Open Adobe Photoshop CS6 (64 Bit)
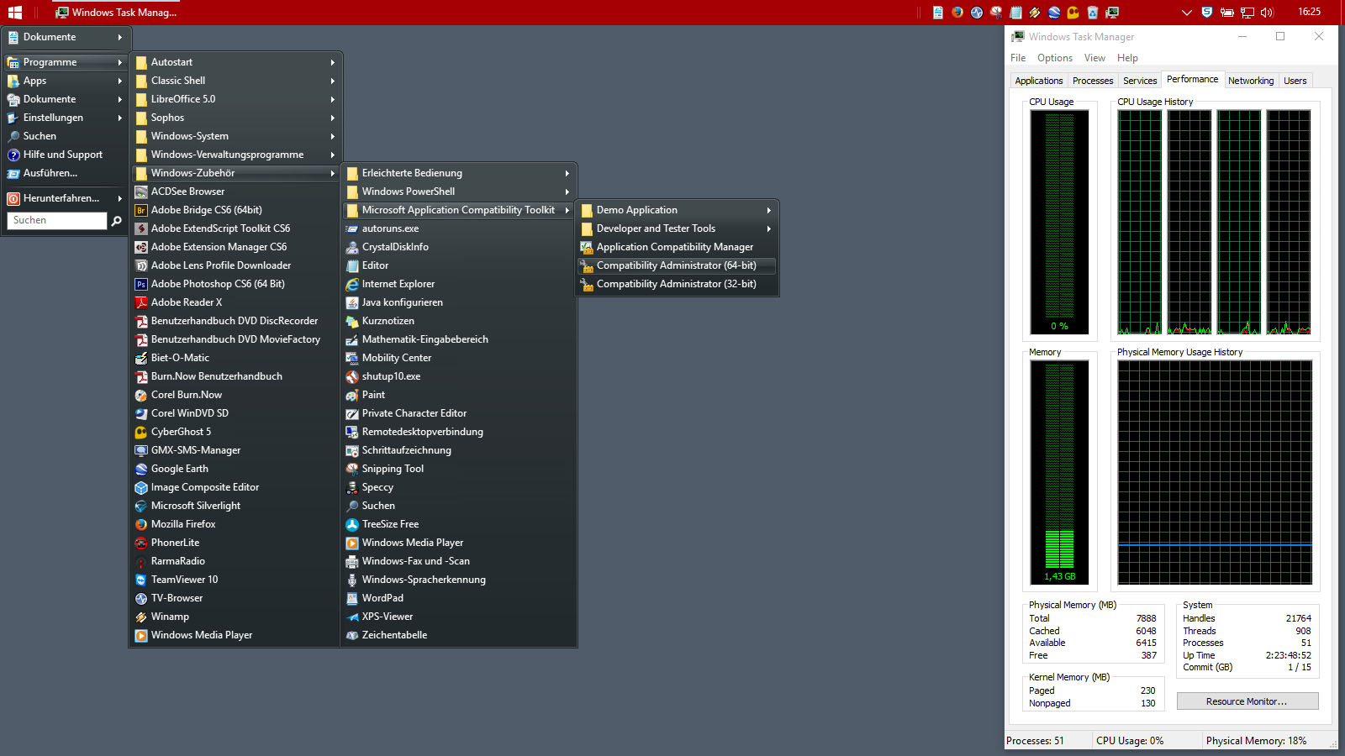 tap(235, 284)
